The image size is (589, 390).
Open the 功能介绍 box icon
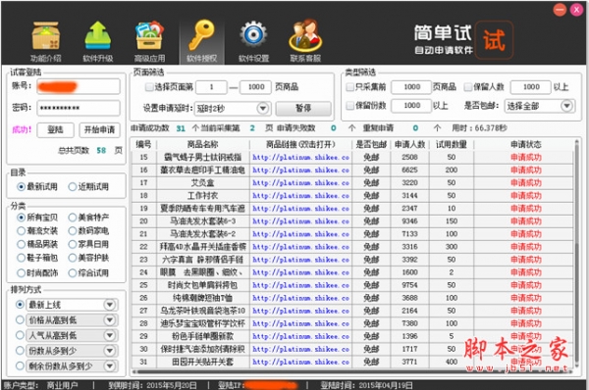pos(45,36)
